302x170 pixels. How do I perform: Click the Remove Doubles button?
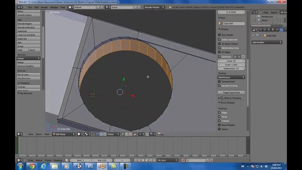tap(28, 66)
